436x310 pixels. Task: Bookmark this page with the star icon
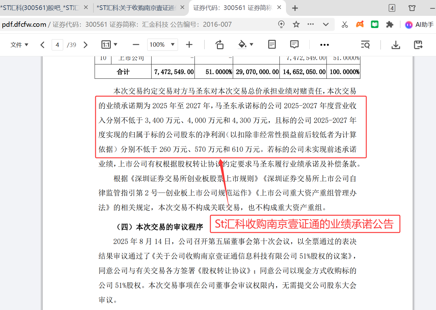(296, 24)
